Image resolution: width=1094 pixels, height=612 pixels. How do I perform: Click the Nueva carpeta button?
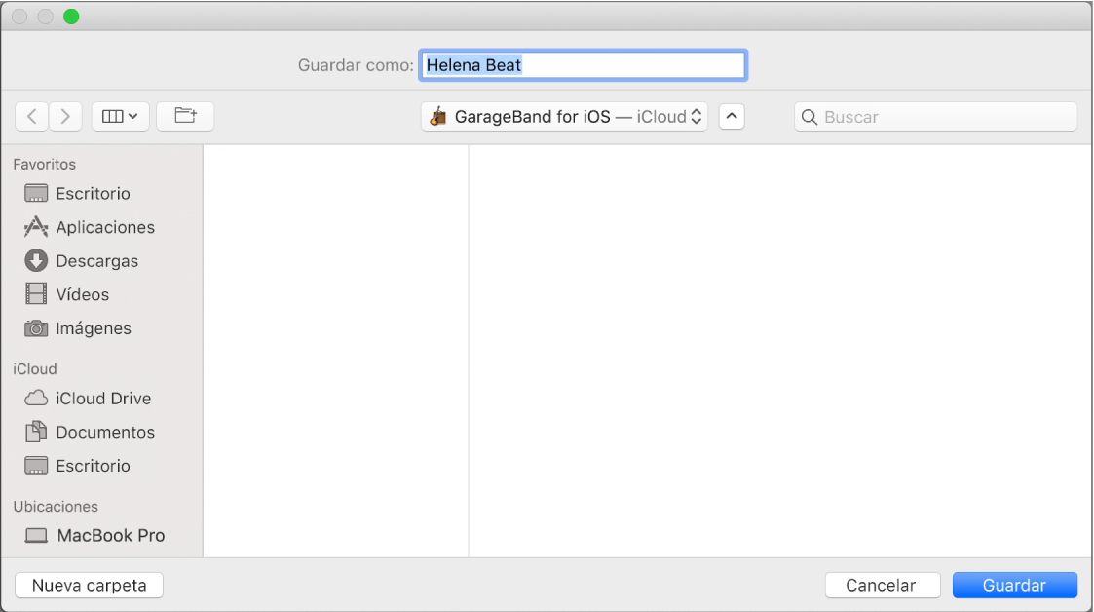pyautogui.click(x=90, y=586)
